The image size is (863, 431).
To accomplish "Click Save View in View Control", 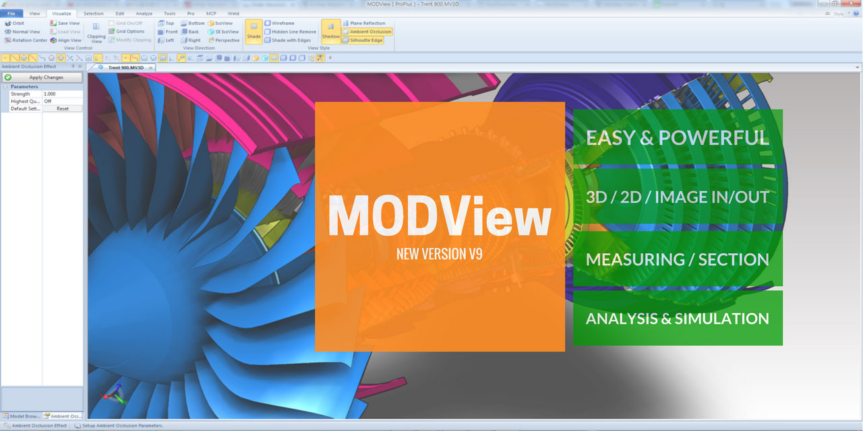I will 65,23.
